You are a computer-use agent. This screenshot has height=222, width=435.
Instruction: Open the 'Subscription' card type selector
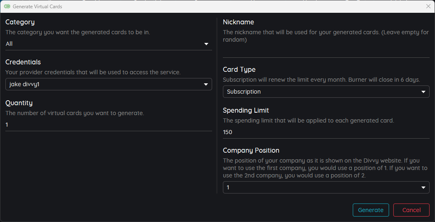(326, 92)
